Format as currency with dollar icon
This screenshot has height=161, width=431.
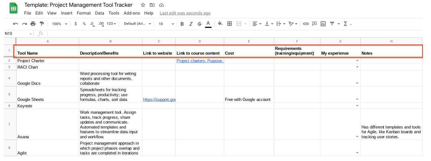click(76, 24)
